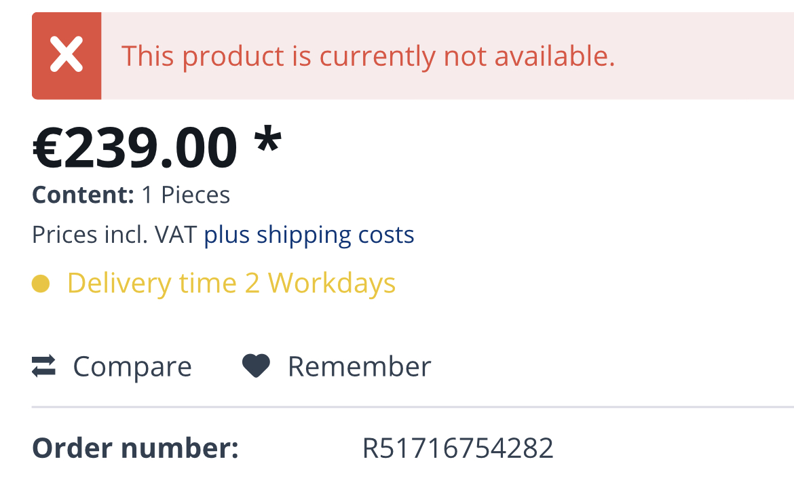The width and height of the screenshot is (794, 485).
Task: Click the '1 Pieces' quantity text
Action: (186, 195)
